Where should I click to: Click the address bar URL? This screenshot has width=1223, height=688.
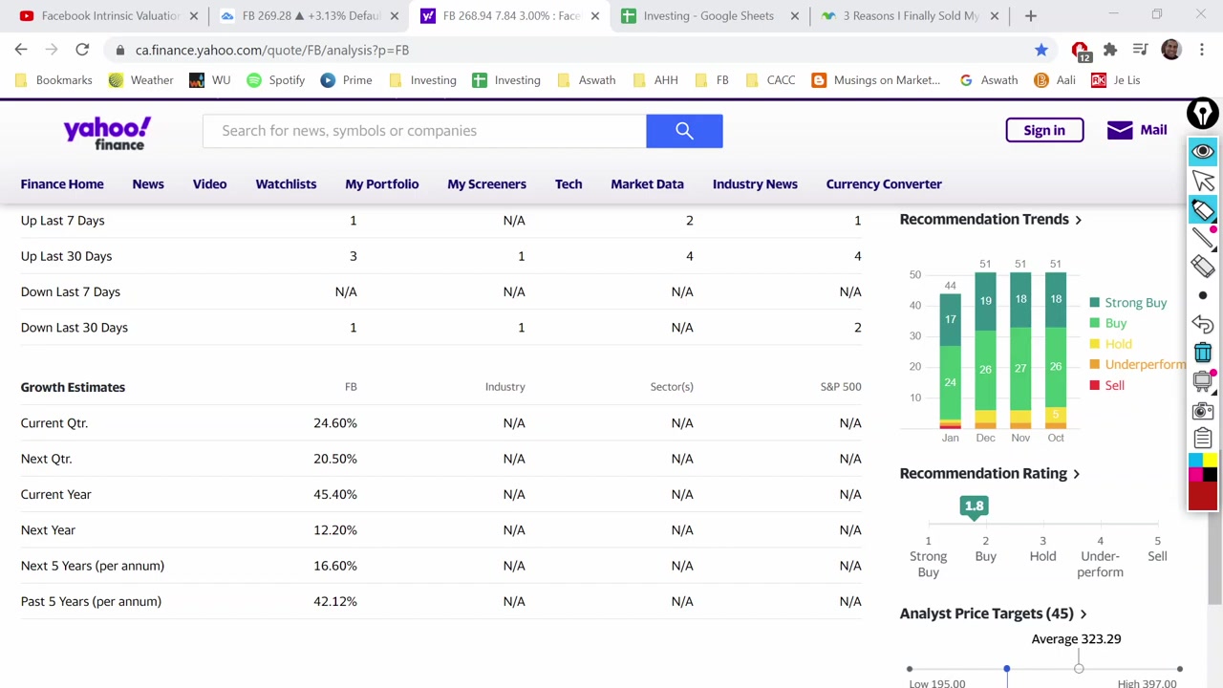[272, 50]
